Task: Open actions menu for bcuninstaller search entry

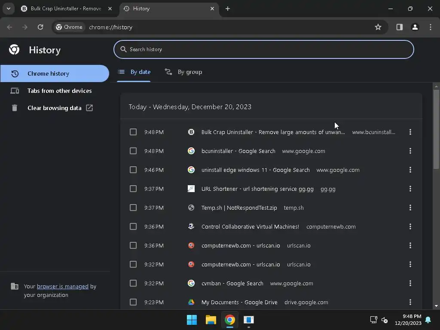Action: click(x=410, y=151)
